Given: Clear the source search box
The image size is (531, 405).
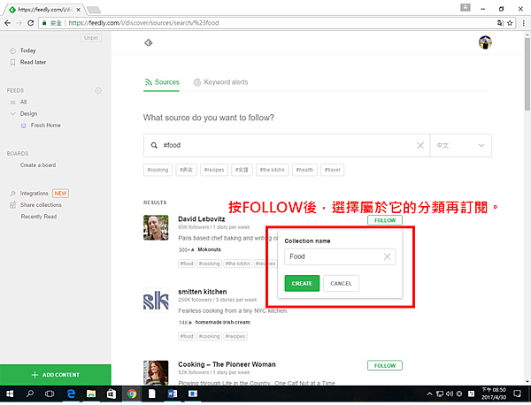Looking at the screenshot, I should pos(420,146).
